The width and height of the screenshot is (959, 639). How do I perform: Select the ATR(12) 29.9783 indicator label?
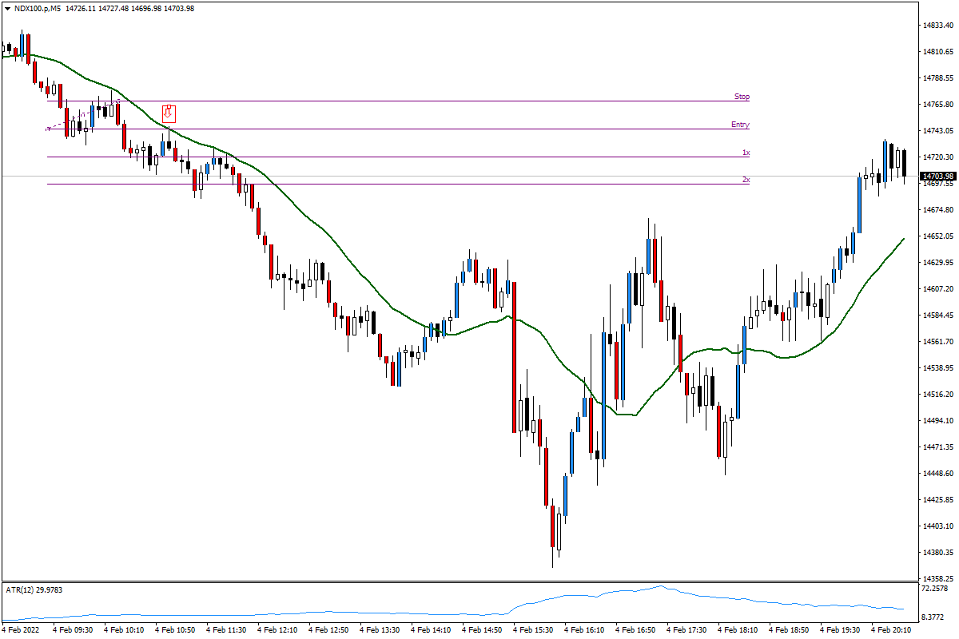point(34,589)
